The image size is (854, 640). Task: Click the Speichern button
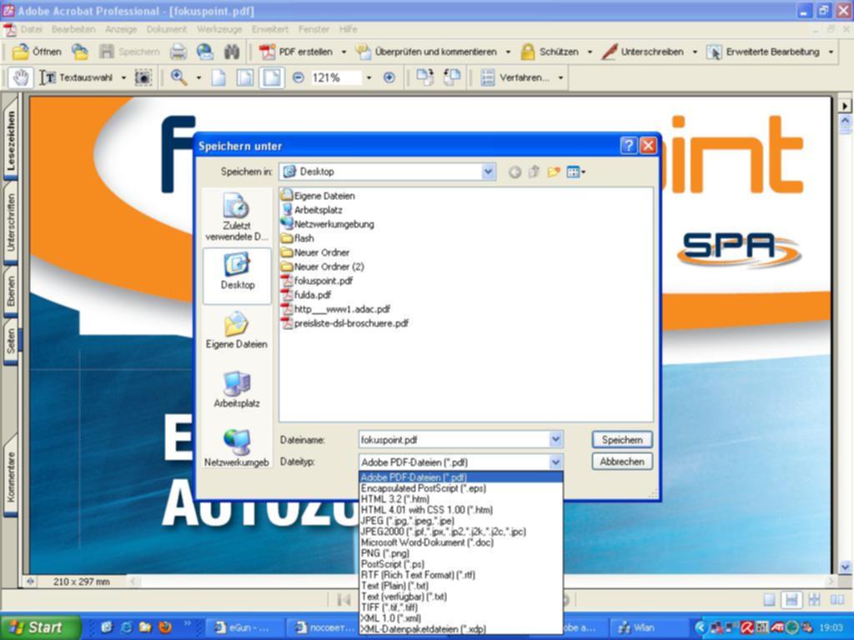[x=621, y=439]
